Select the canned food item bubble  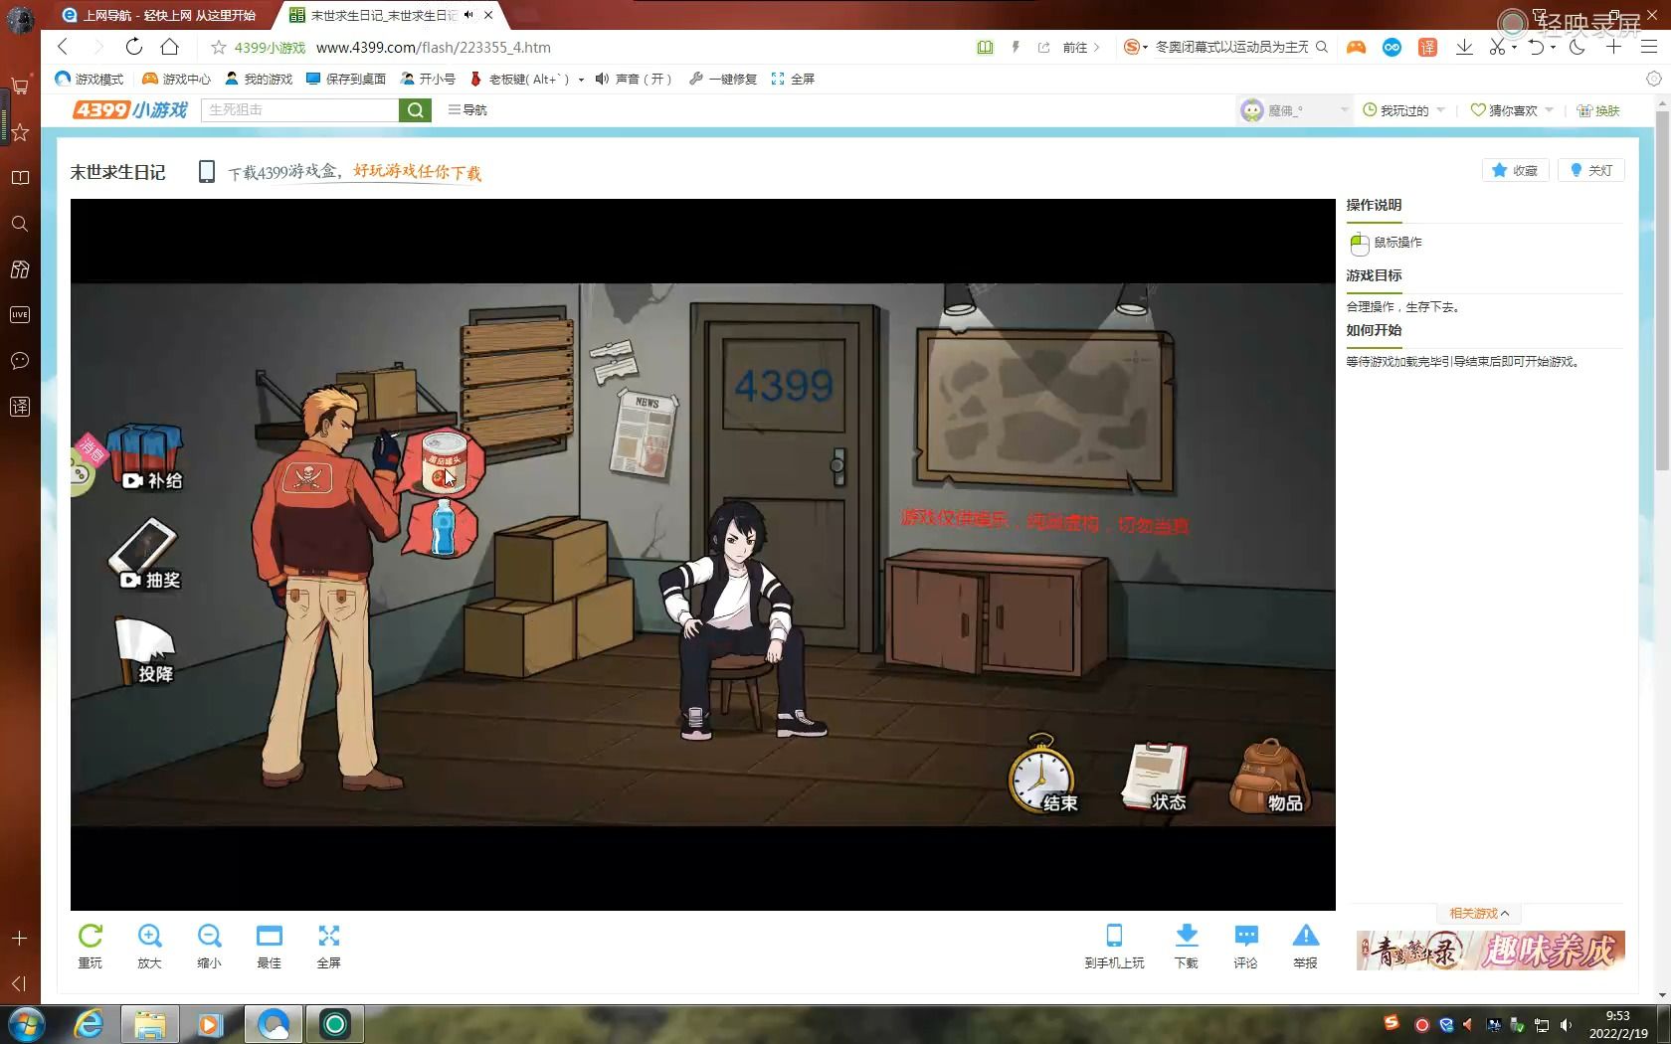443,462
